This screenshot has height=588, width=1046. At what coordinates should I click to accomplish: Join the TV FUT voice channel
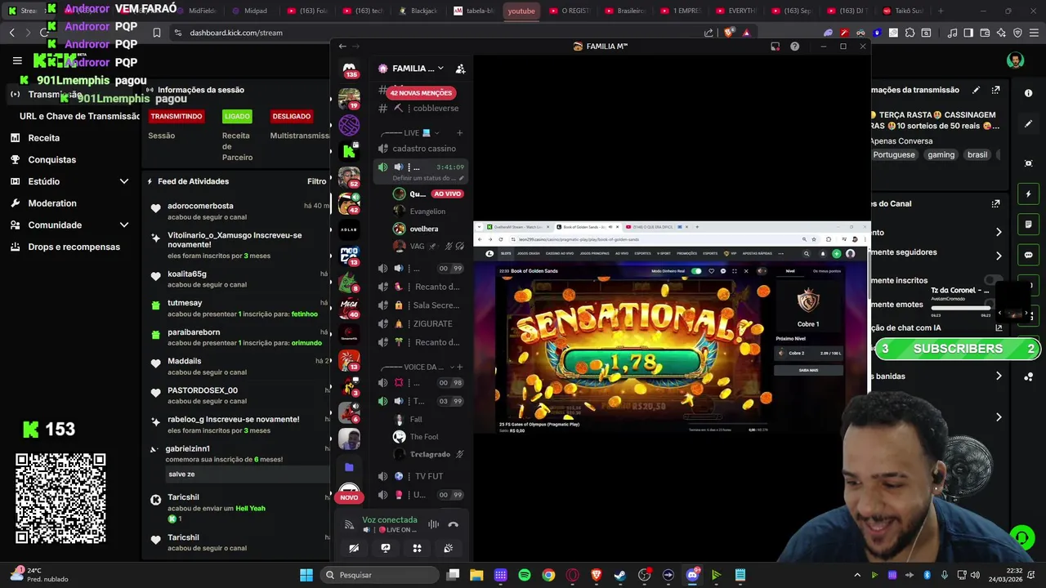pyautogui.click(x=421, y=476)
